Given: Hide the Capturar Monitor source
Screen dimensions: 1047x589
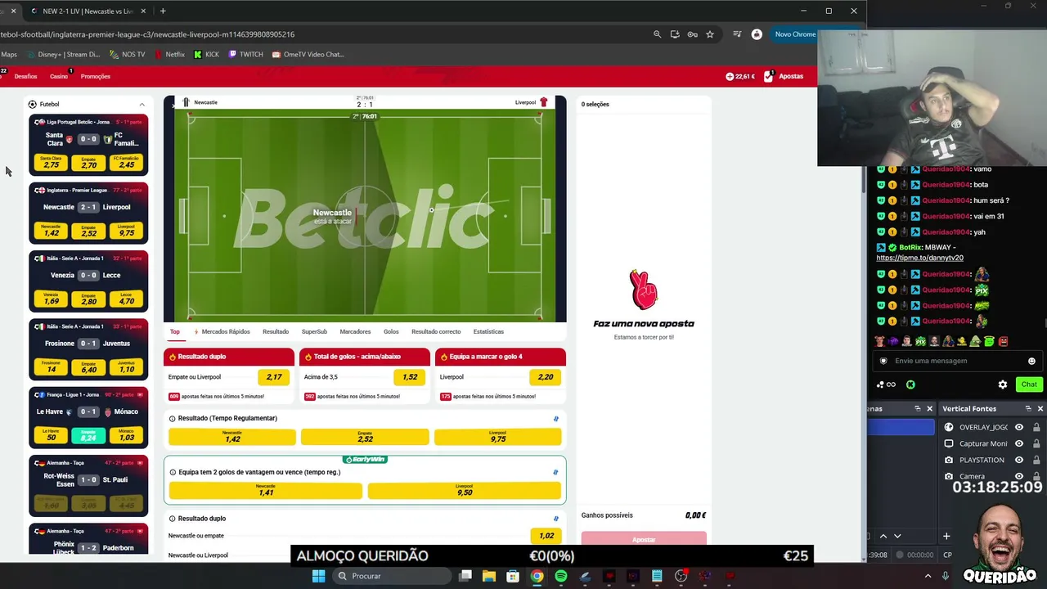Looking at the screenshot, I should point(1019,443).
